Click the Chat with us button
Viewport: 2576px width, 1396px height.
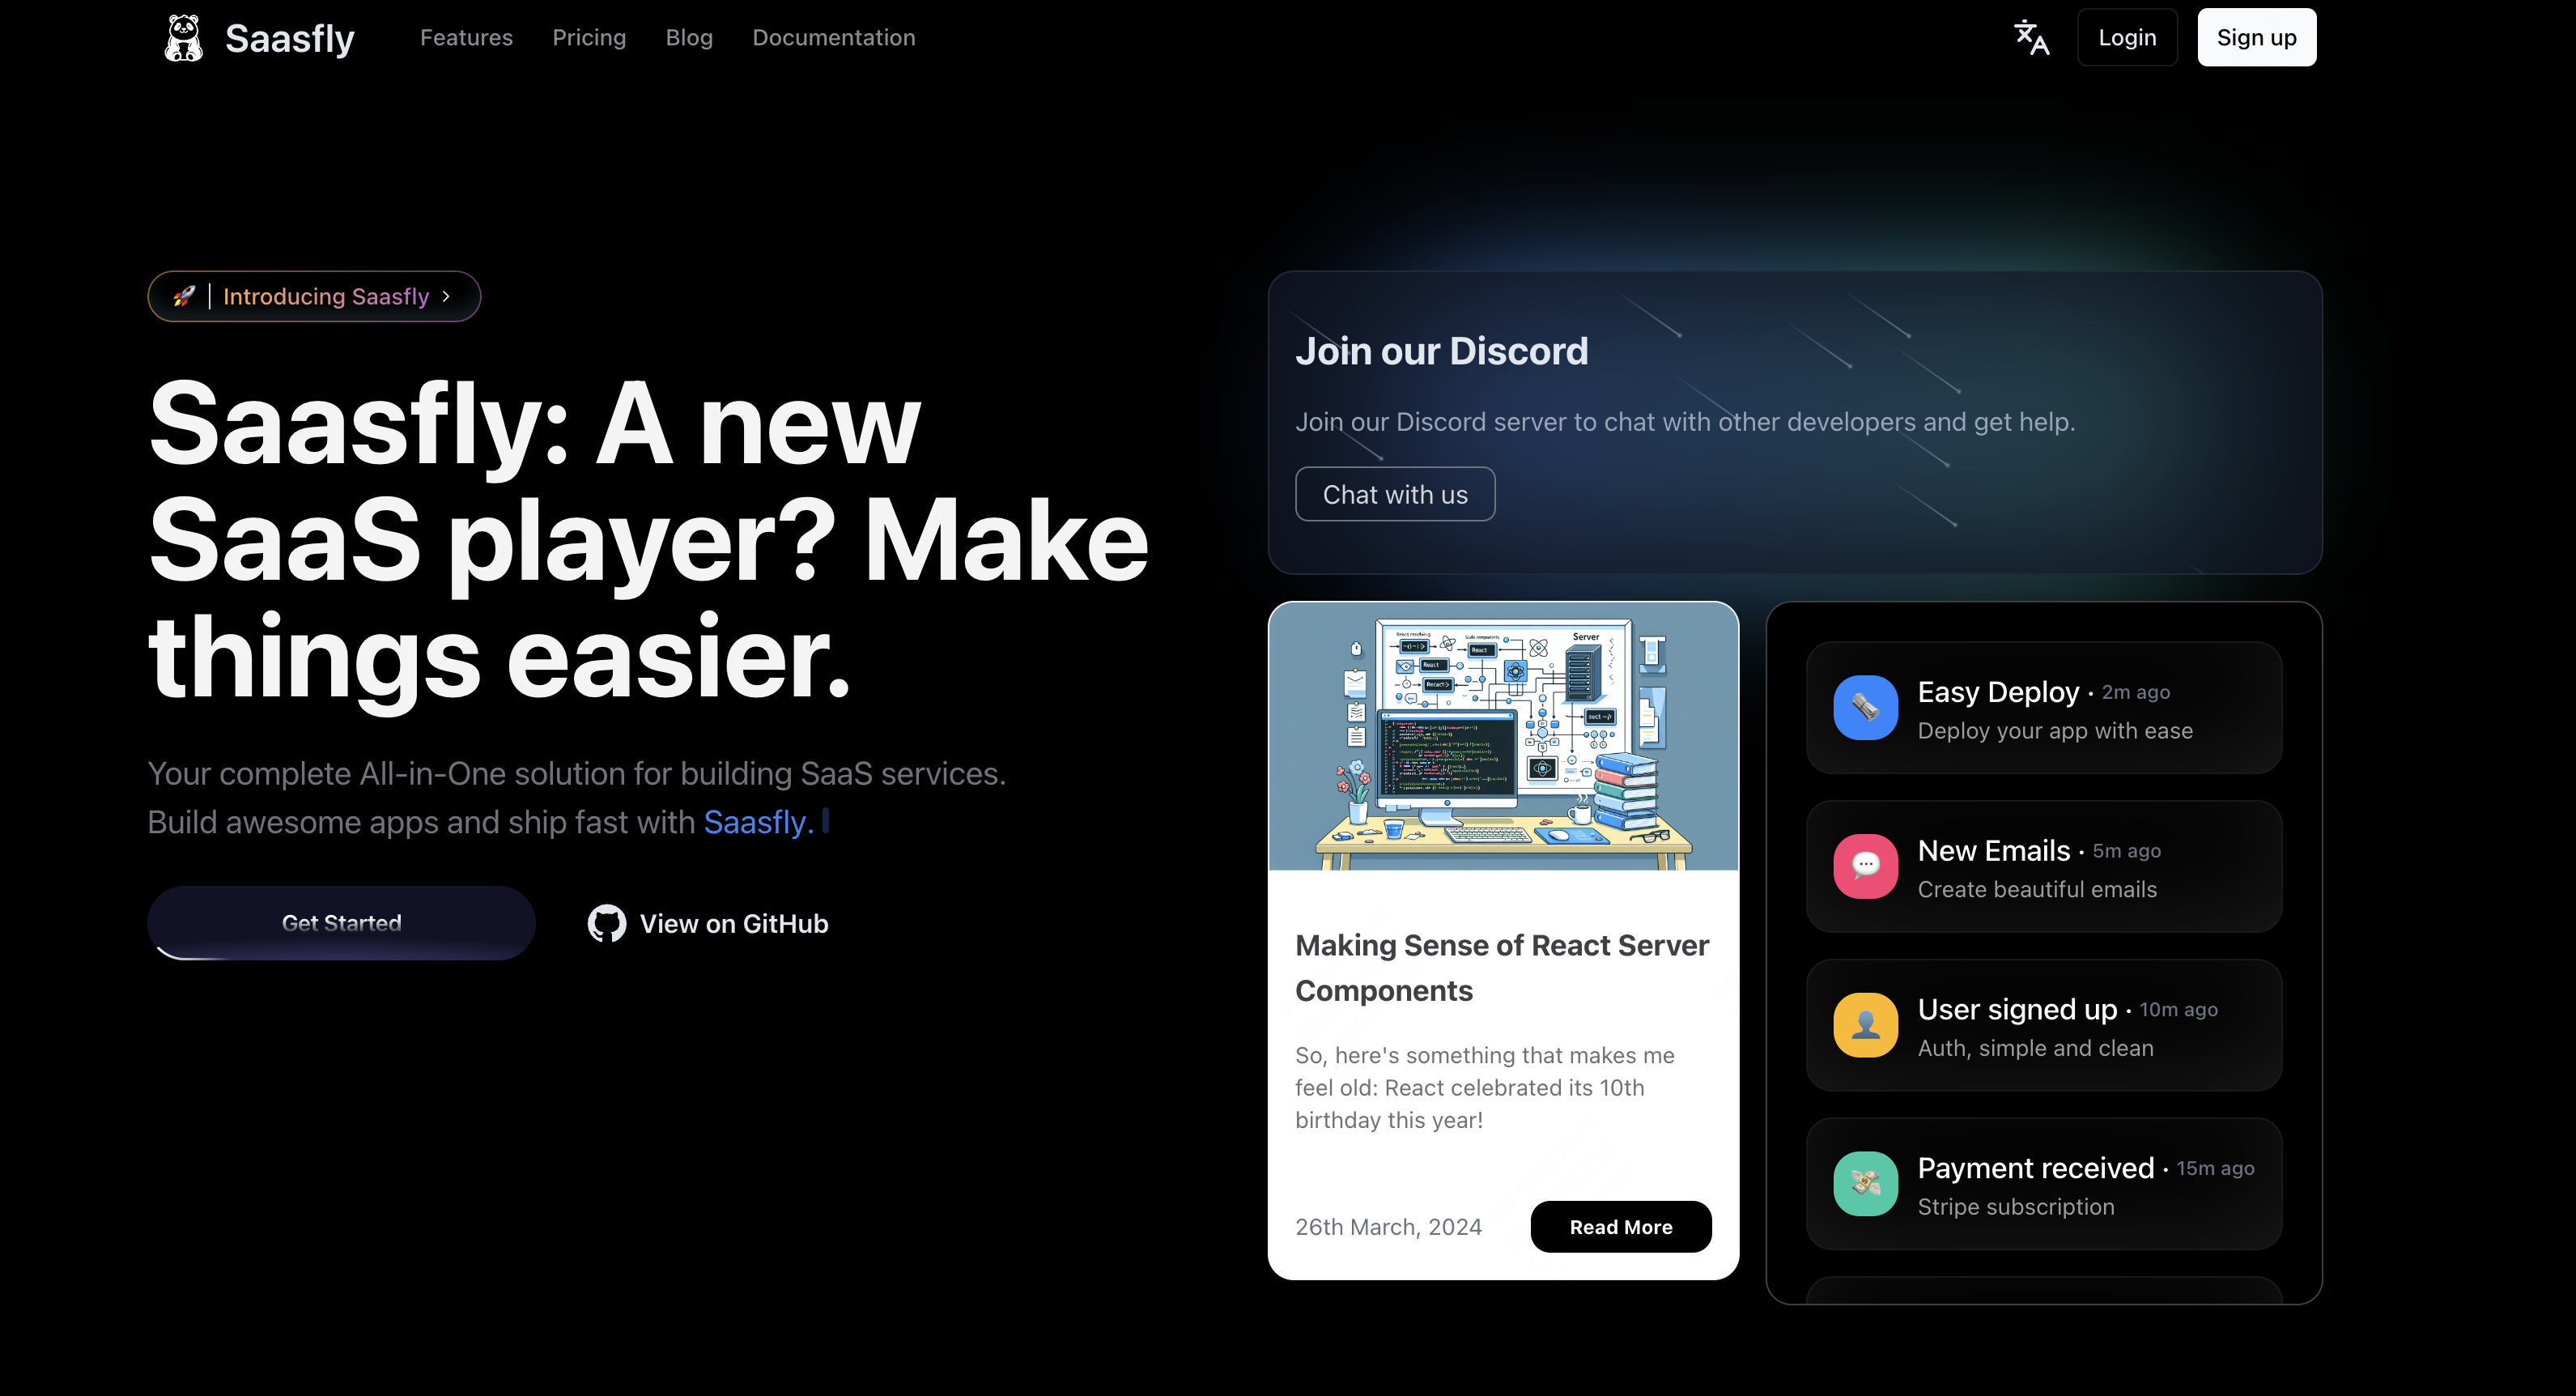1396,495
